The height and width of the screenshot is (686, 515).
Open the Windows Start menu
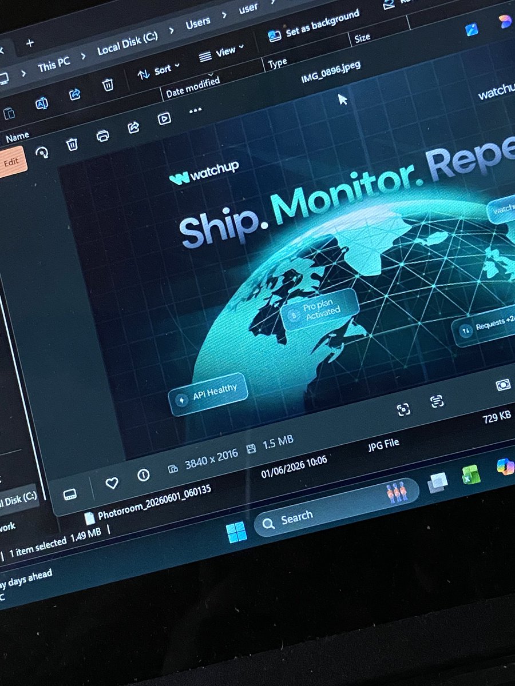point(237,532)
